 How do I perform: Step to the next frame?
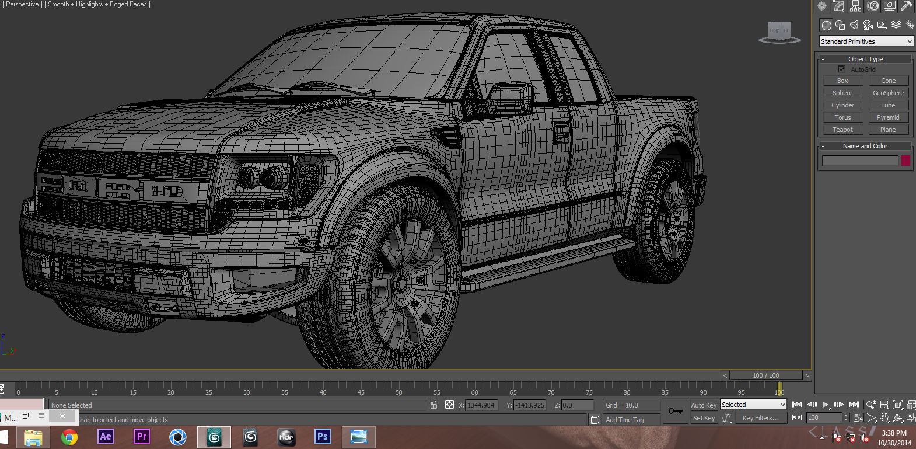[840, 405]
